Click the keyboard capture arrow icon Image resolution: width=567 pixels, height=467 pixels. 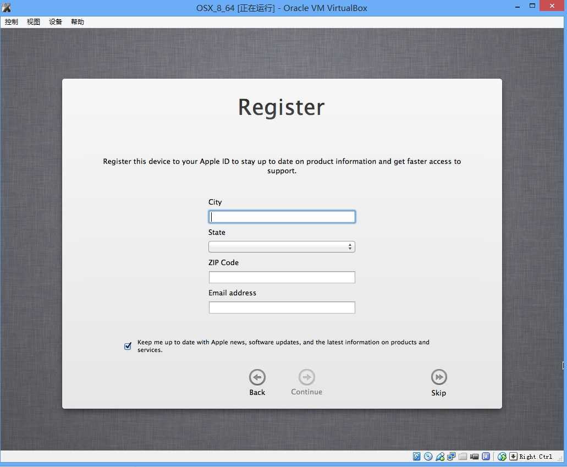click(x=513, y=457)
